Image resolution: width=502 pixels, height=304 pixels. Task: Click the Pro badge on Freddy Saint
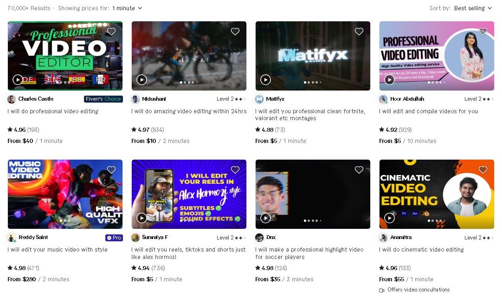[114, 238]
